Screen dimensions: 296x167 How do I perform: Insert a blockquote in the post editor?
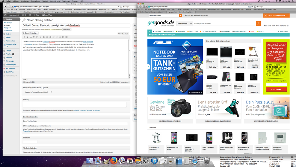(40, 37)
